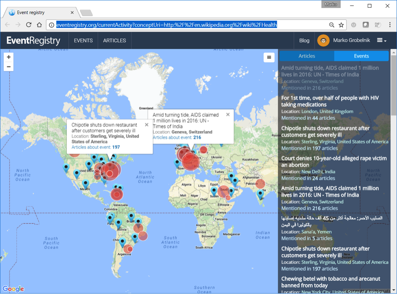This screenshot has height=294, width=397.
Task: Click Marko Grobelnik user avatar
Action: pos(323,41)
